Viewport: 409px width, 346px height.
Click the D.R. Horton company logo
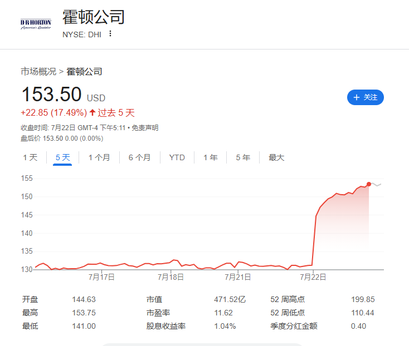[36, 24]
